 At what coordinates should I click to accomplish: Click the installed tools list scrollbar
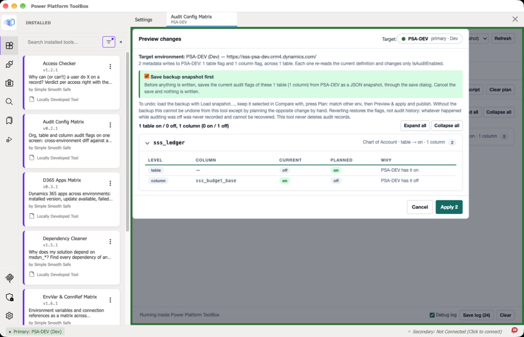tap(128, 141)
